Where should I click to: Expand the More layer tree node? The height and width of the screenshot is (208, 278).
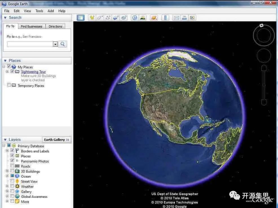click(7, 201)
